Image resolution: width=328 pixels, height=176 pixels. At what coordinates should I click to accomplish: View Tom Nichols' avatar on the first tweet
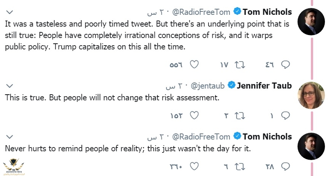click(310, 21)
